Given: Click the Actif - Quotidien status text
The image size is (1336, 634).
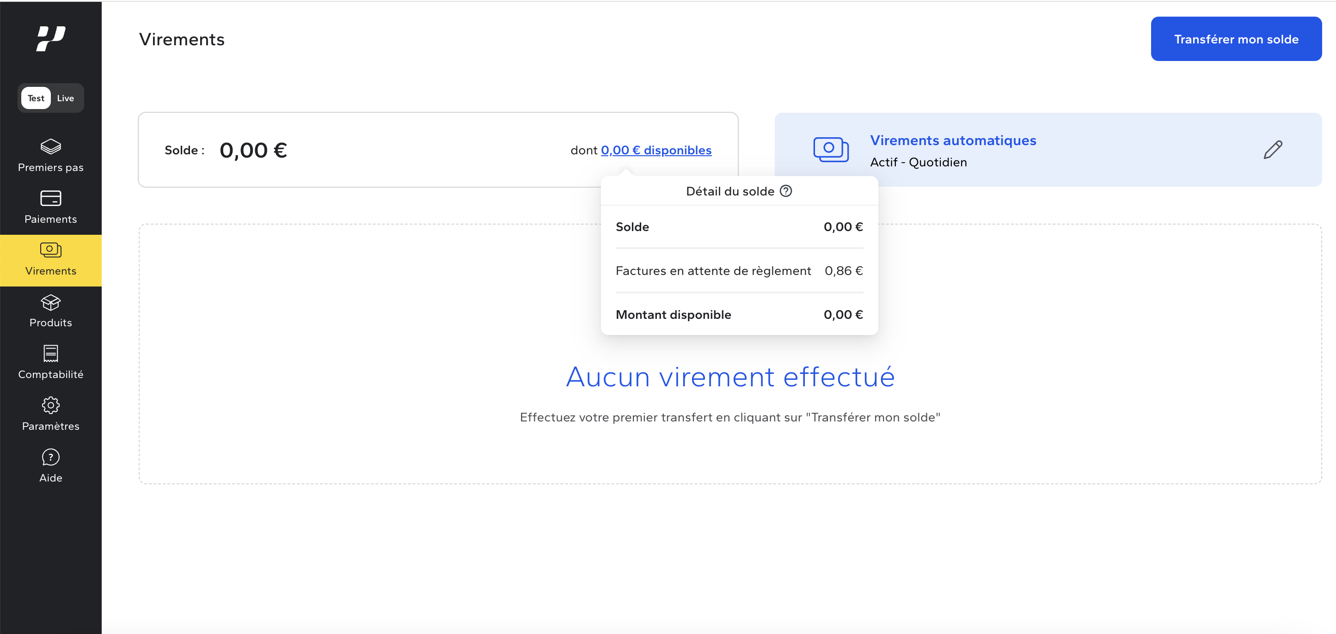Looking at the screenshot, I should point(918,162).
